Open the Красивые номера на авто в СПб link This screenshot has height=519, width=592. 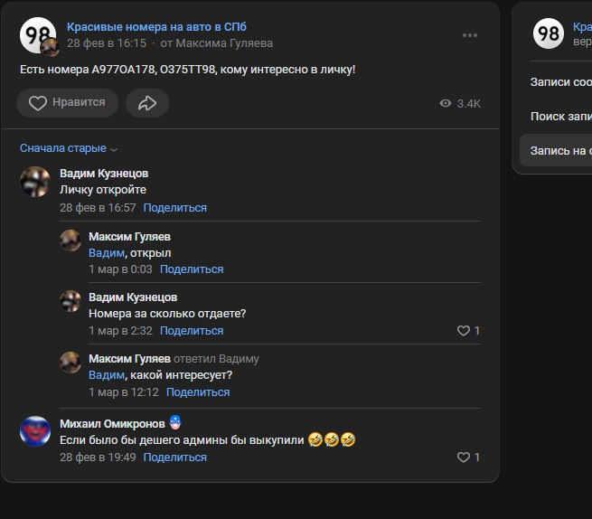tap(156, 27)
